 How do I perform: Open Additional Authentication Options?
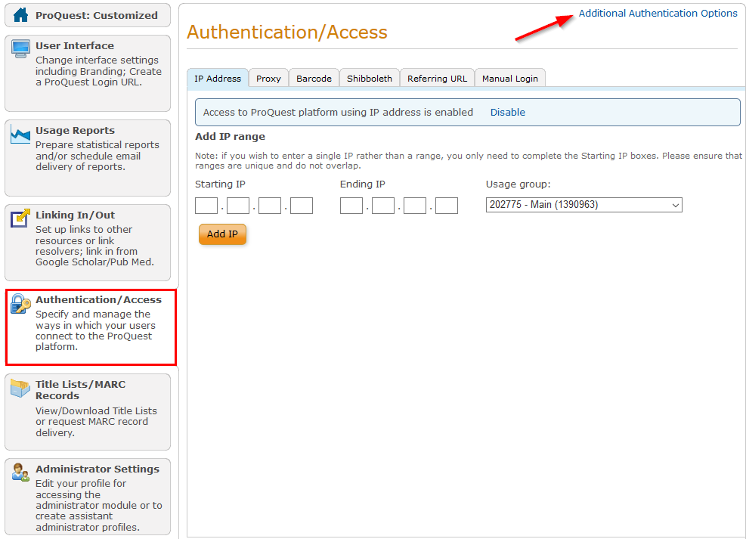658,13
